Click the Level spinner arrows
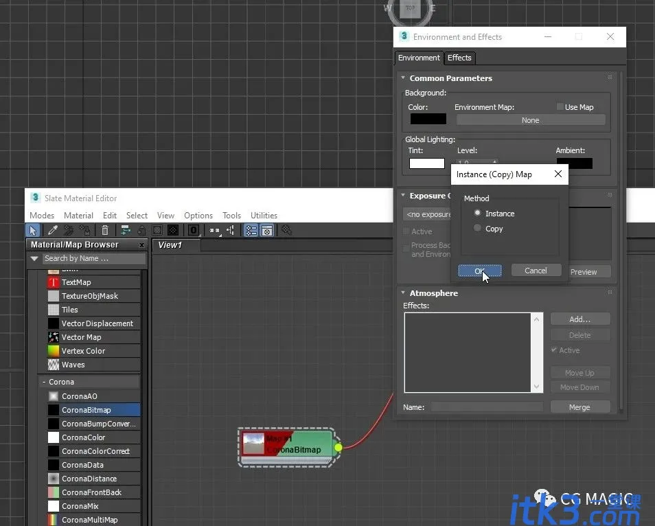655x526 pixels. [494, 162]
